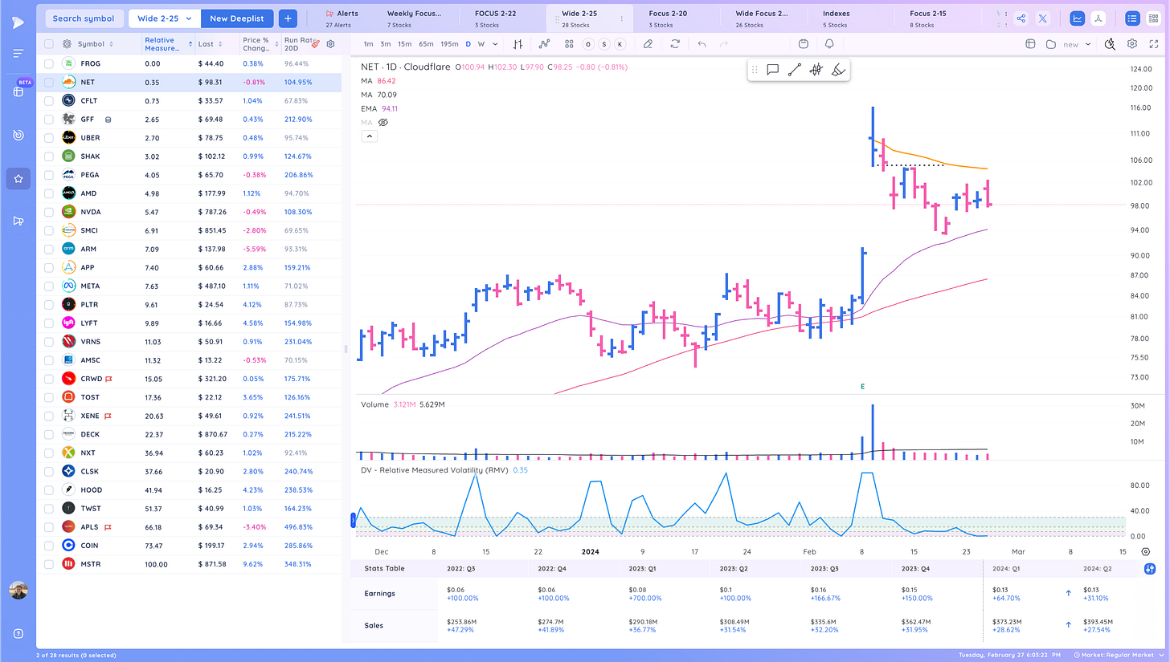The image size is (1170, 662).
Task: Create an alert with the bell icon
Action: click(828, 44)
